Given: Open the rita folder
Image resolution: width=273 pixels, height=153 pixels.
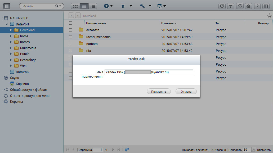Looking at the screenshot, I should click(x=89, y=51).
